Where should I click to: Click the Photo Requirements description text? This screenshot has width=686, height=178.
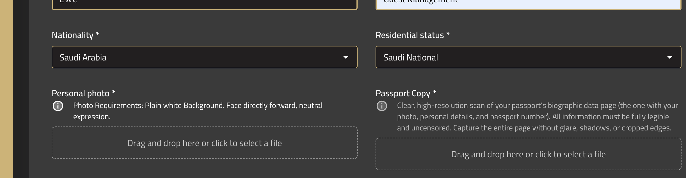click(x=198, y=111)
